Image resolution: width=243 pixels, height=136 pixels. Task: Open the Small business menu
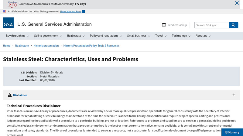click(139, 36)
